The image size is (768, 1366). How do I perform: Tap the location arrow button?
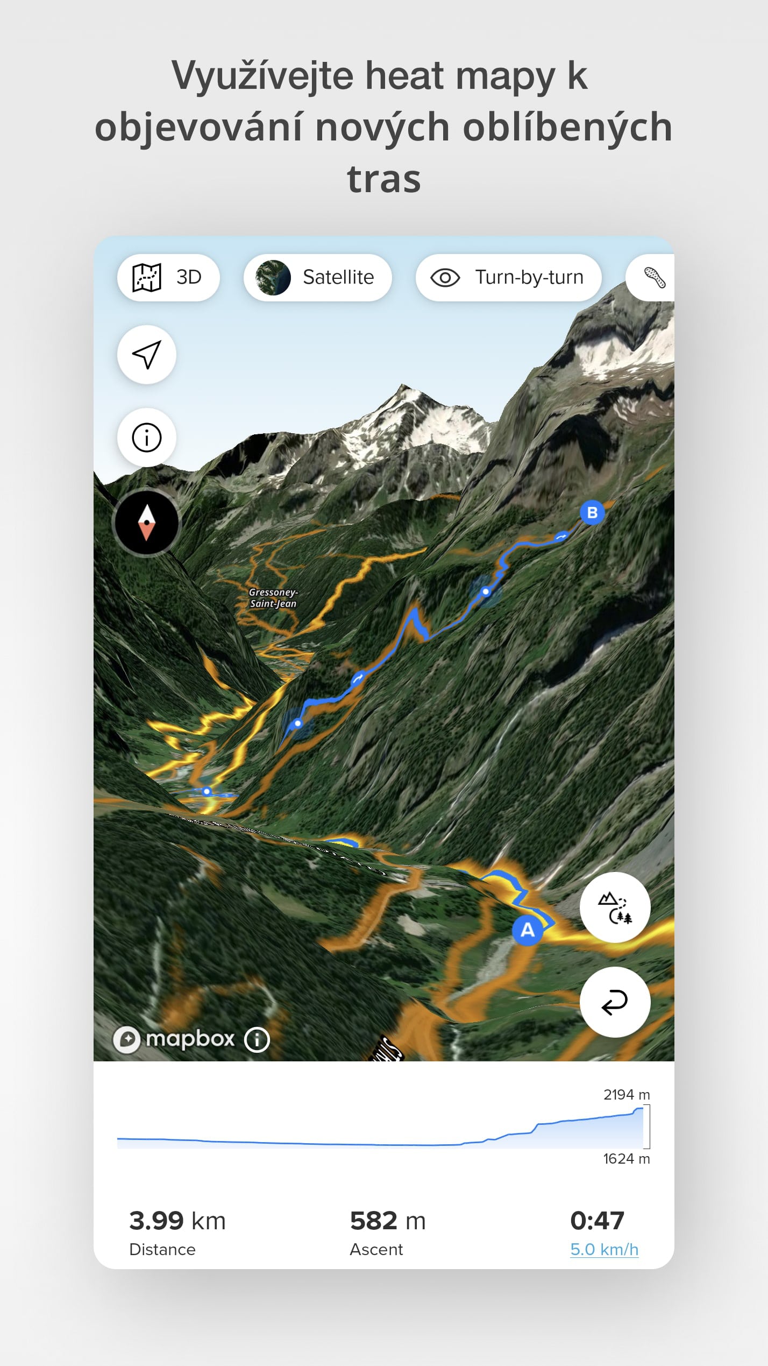[x=147, y=355]
